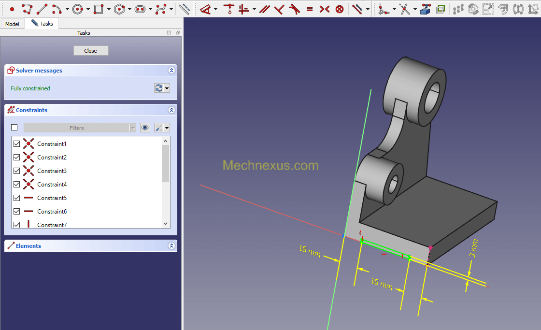Uncheck the Constraint1 checkbox

(17, 144)
